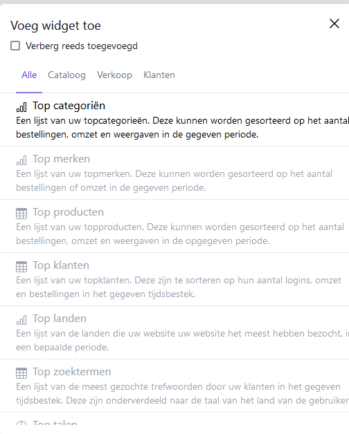
Task: Click the bar chart icon next to Top landen
Action: click(x=21, y=320)
